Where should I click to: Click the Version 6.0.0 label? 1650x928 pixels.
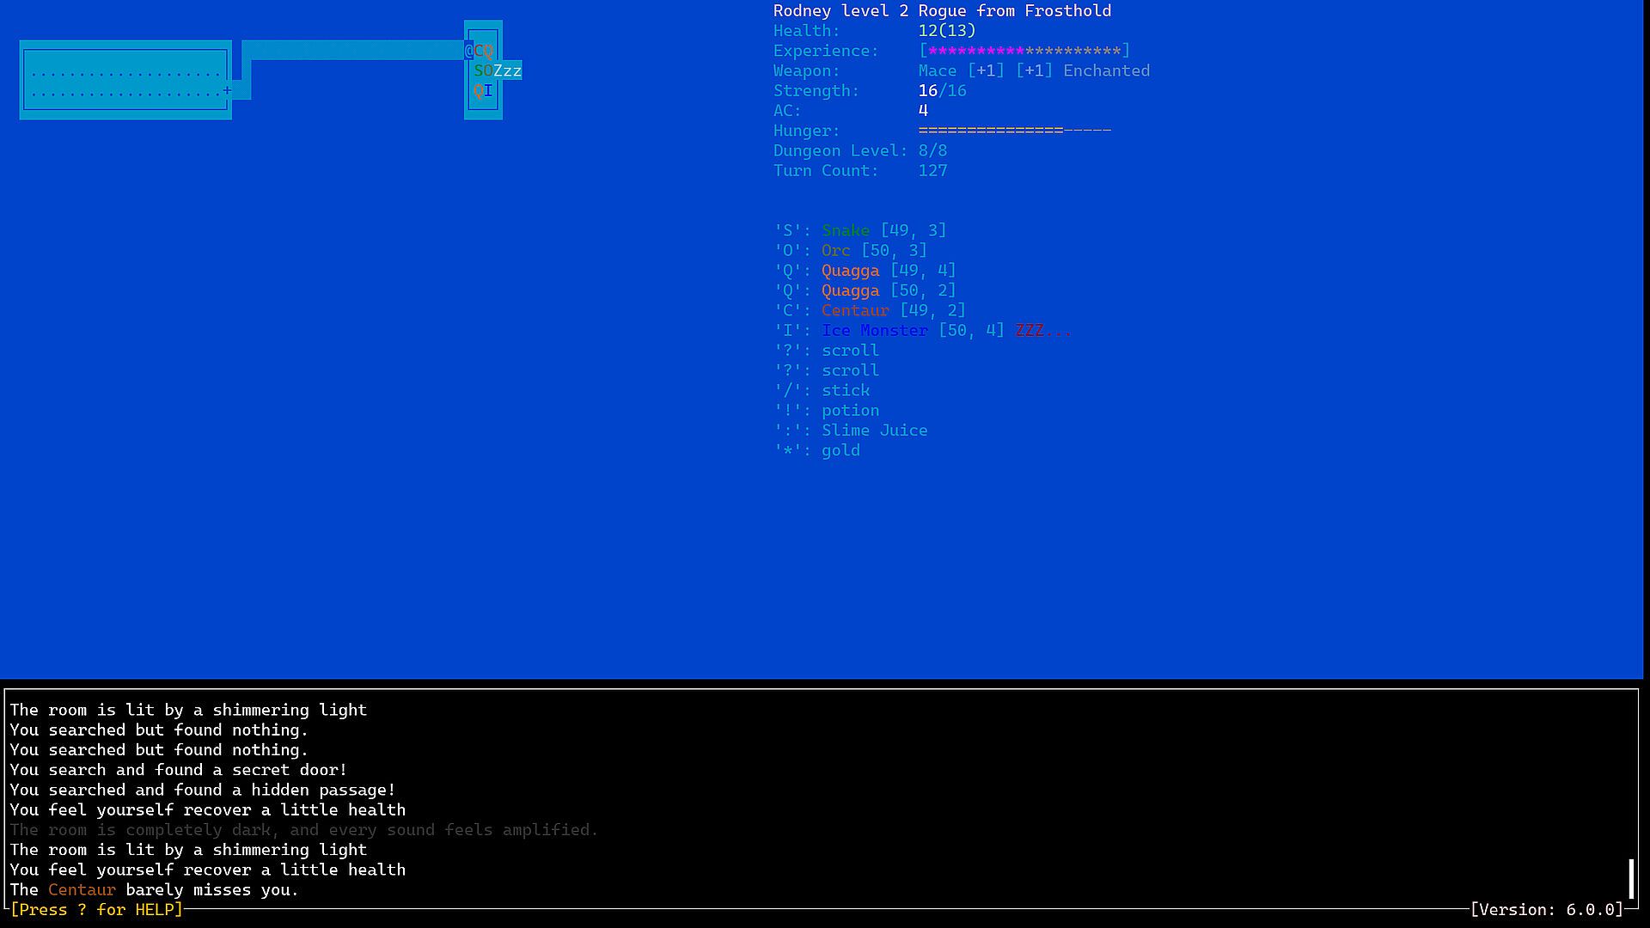coord(1547,909)
